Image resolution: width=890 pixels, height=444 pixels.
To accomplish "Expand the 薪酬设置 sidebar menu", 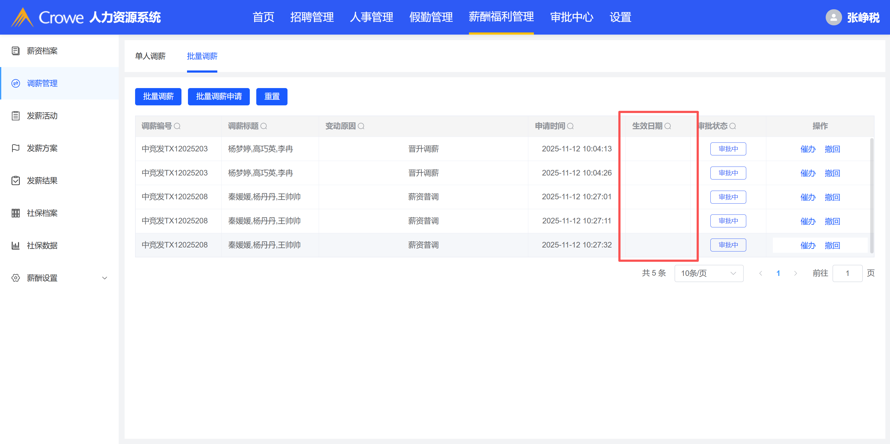I will click(x=104, y=278).
